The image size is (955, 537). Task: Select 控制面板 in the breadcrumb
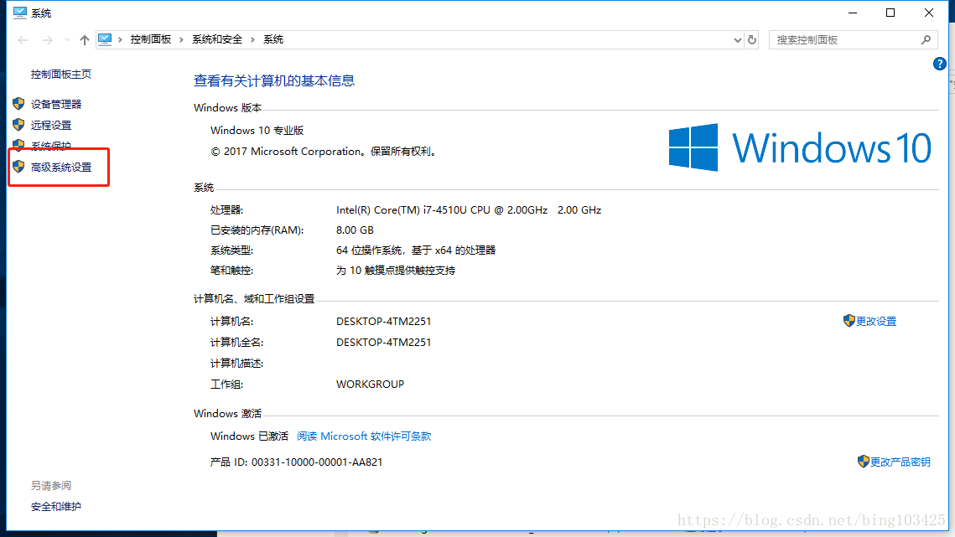150,39
